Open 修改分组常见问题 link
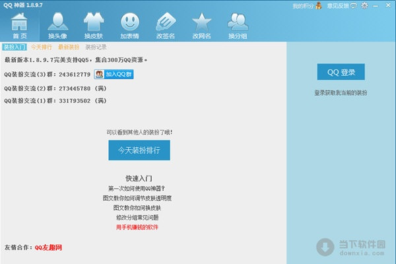Image resolution: width=396 pixels, height=264 pixels. pyautogui.click(x=137, y=218)
